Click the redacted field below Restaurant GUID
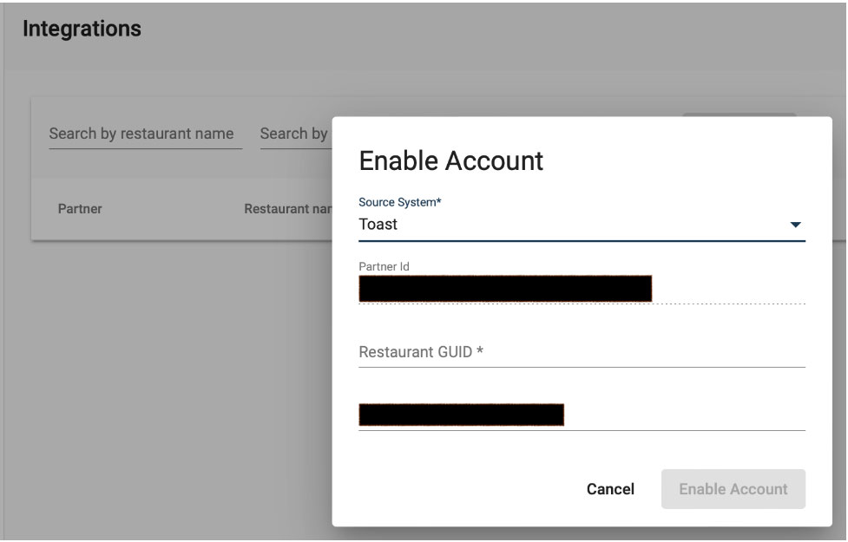The height and width of the screenshot is (542, 848). click(582, 415)
